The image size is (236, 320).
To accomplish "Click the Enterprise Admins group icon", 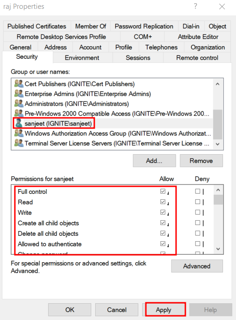I will [19, 94].
